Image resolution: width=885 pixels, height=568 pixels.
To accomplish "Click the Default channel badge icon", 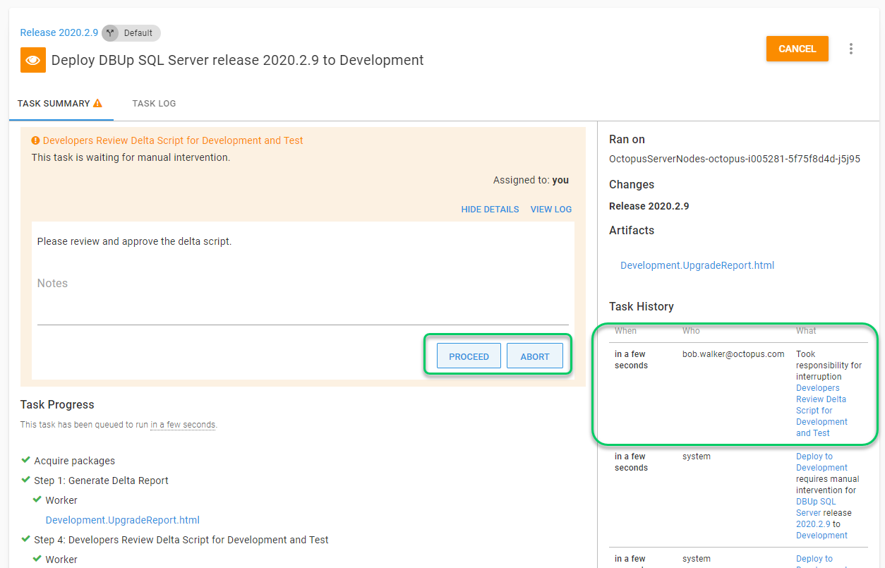I will click(110, 33).
